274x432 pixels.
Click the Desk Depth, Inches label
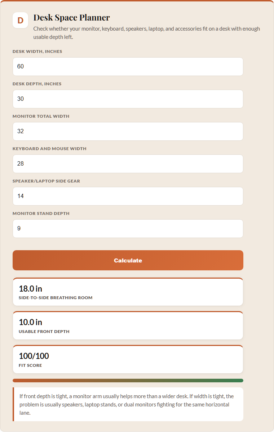37,84
